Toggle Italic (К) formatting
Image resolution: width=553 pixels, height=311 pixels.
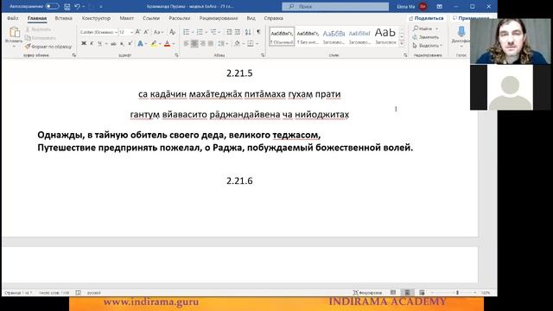click(92, 43)
